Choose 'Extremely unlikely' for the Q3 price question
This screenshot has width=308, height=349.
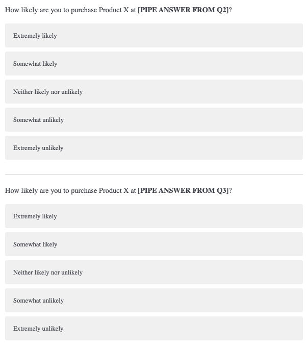[153, 329]
